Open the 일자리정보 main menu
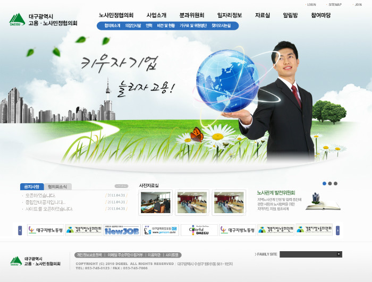Image resolution: width=372 pixels, height=282 pixels. (230, 15)
